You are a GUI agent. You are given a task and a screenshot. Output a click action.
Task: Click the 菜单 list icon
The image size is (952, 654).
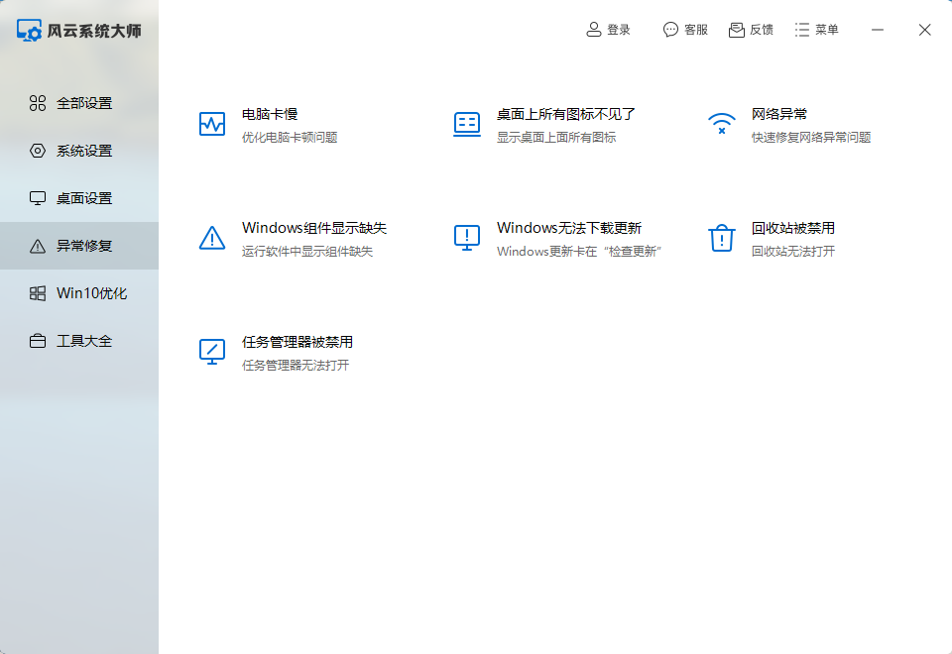coord(802,30)
